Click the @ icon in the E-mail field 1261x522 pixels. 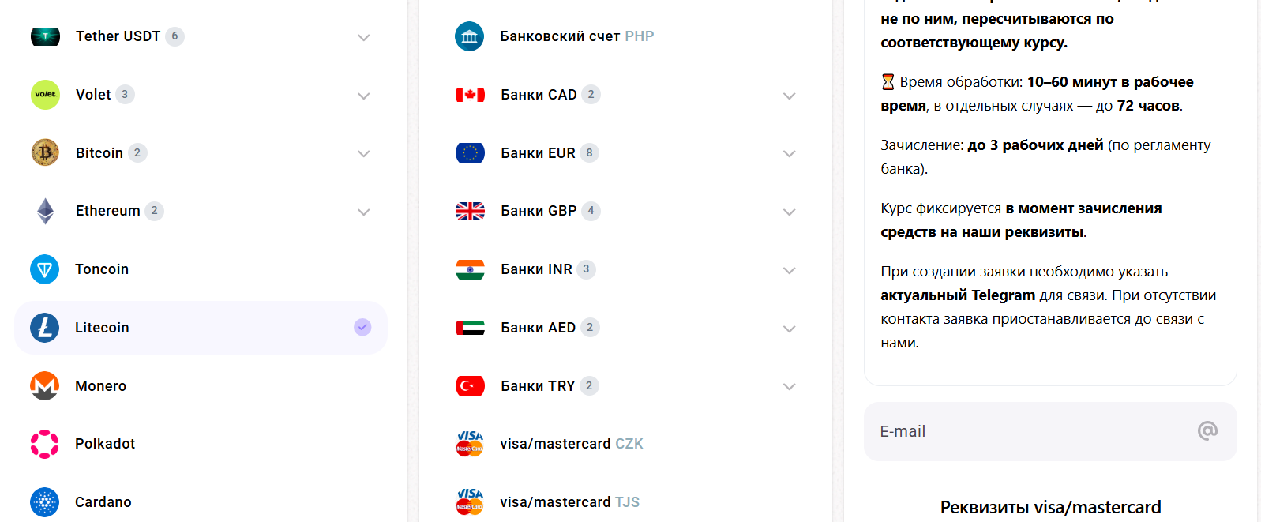pyautogui.click(x=1207, y=430)
